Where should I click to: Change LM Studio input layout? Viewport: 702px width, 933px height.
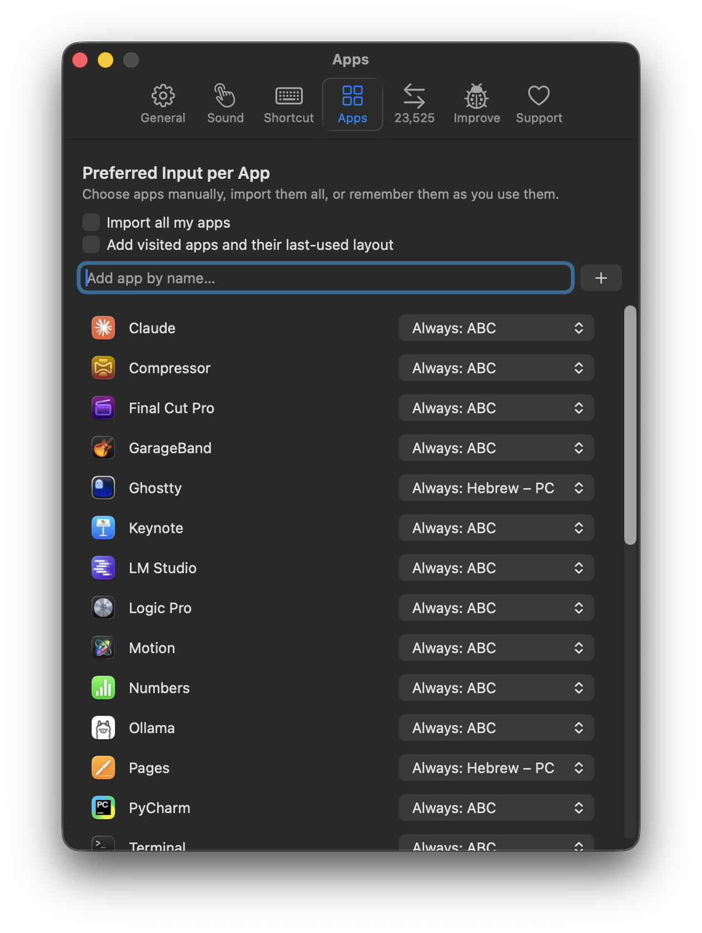click(497, 568)
